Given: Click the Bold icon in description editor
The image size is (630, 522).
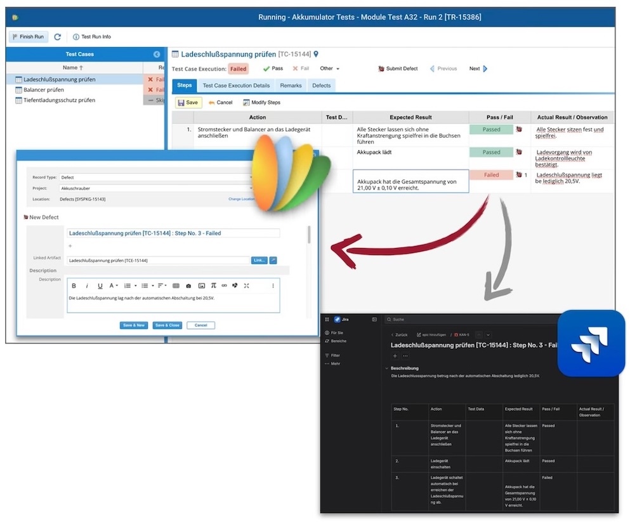Looking at the screenshot, I should coord(74,286).
